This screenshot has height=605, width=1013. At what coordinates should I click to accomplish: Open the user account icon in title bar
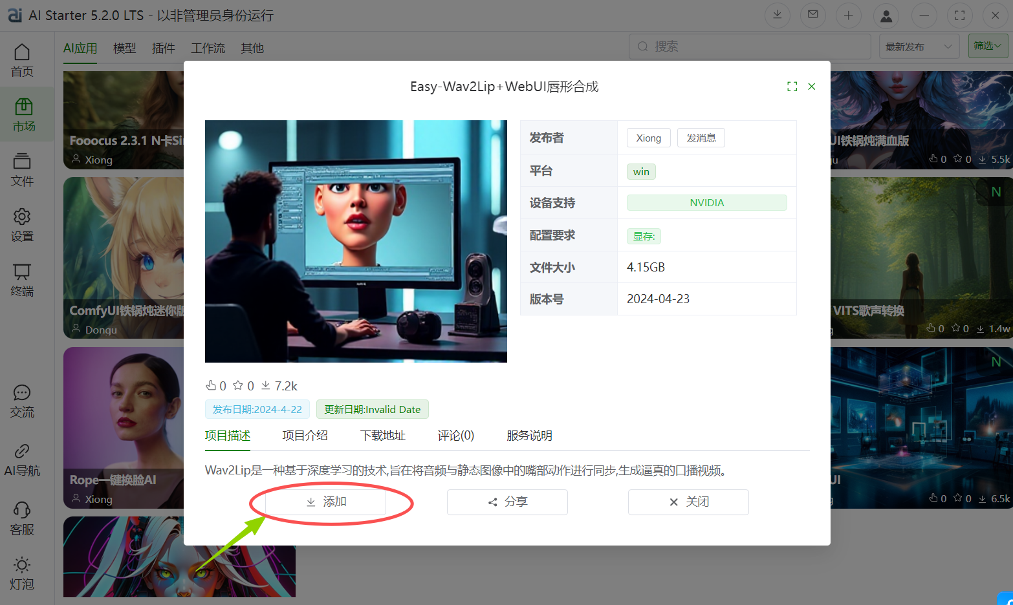pyautogui.click(x=886, y=15)
